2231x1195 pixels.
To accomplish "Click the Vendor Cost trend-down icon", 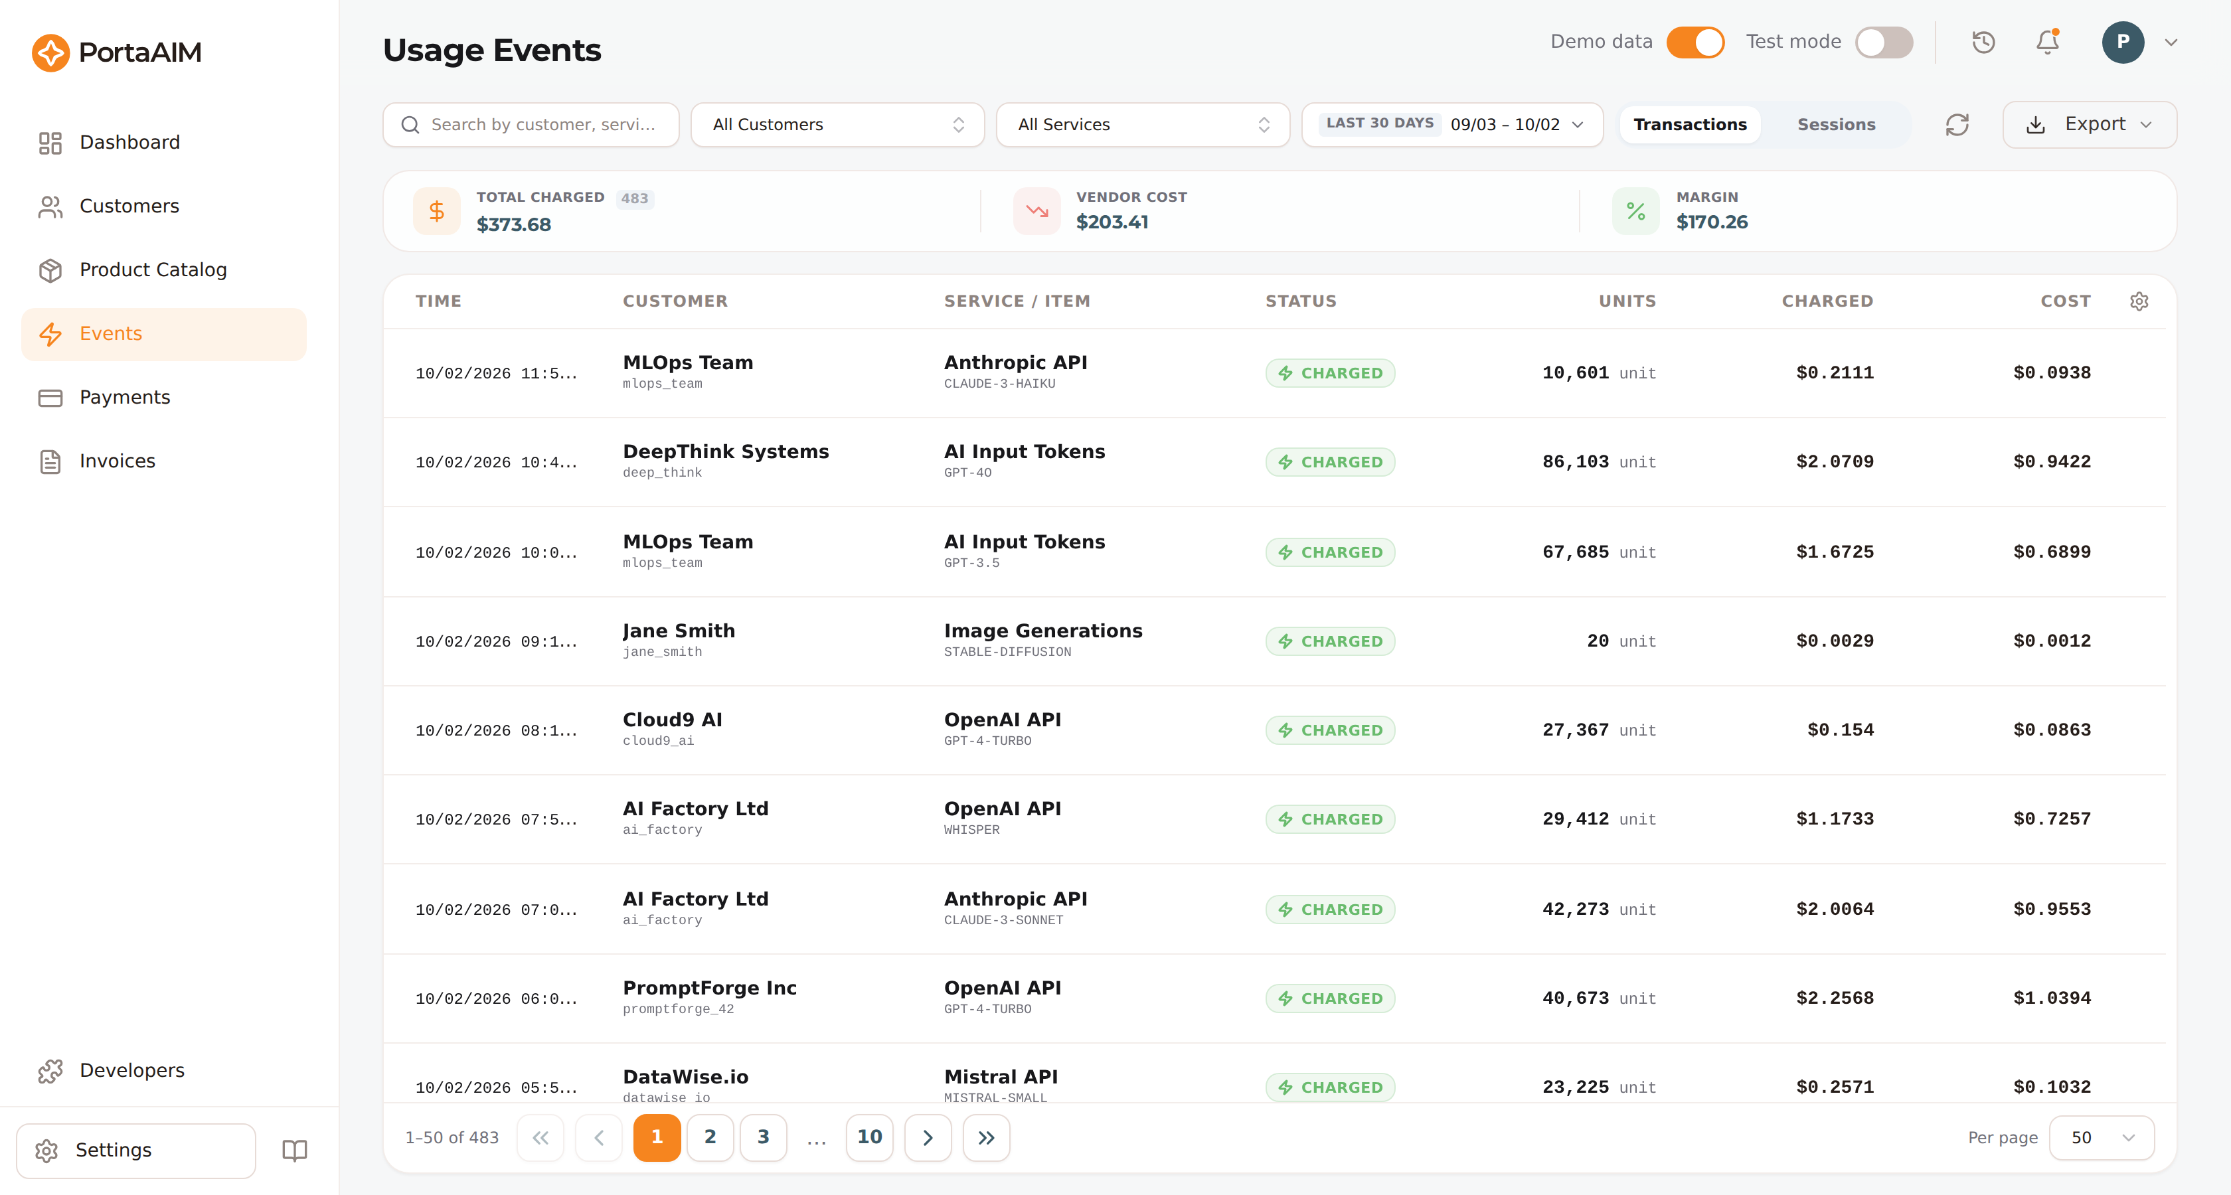I will (1036, 210).
